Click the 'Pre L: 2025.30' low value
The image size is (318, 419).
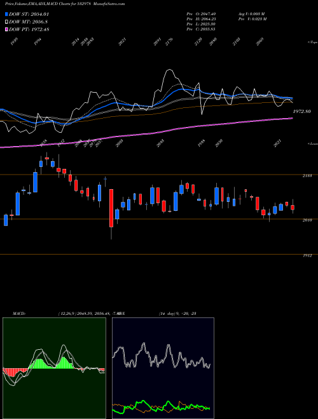201,24
